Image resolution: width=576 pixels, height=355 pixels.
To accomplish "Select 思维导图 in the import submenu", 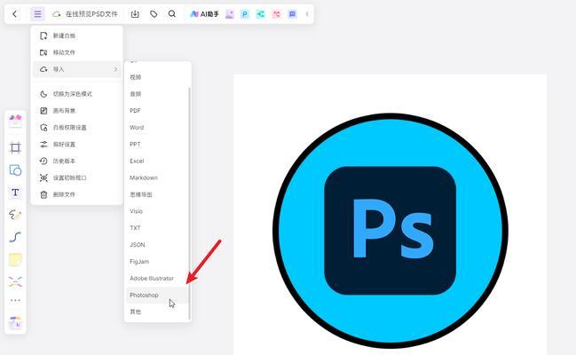I will coord(157,194).
